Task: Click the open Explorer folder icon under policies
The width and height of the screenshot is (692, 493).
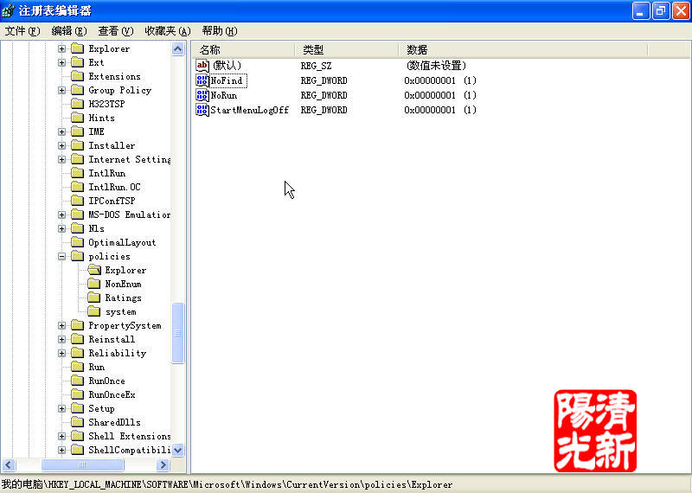Action: [x=94, y=270]
